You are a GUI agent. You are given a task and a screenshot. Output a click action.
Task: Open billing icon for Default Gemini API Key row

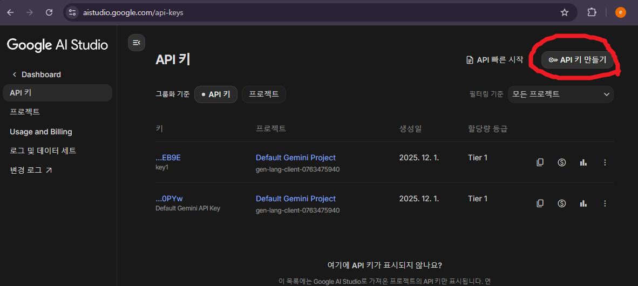(561, 203)
